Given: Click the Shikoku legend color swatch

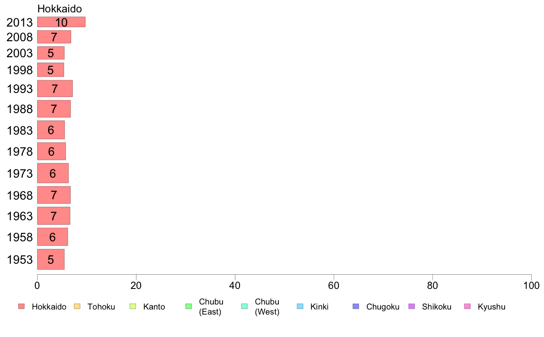Looking at the screenshot, I should pos(412,306).
